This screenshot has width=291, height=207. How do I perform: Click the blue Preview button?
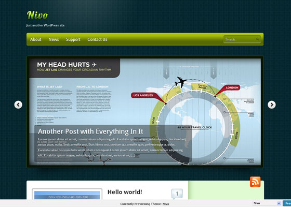[x=287, y=203]
